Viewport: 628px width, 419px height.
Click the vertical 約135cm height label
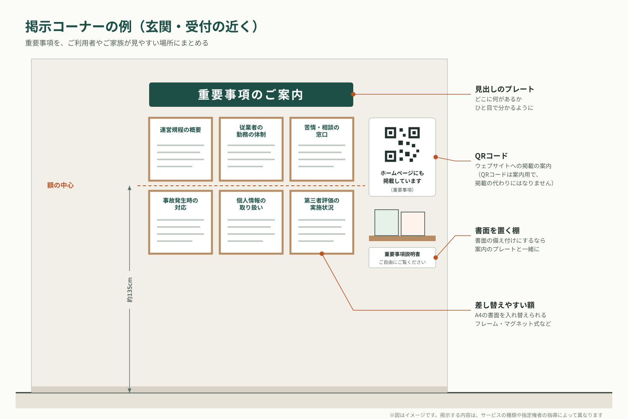coord(130,290)
